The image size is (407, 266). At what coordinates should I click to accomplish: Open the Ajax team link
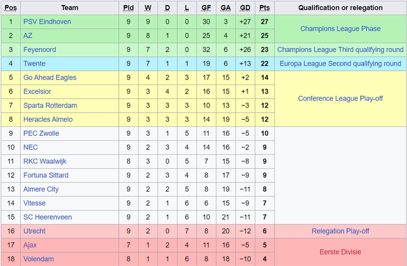pyautogui.click(x=30, y=245)
